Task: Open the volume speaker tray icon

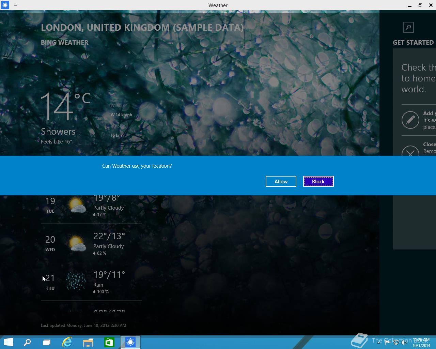Action: pos(404,343)
